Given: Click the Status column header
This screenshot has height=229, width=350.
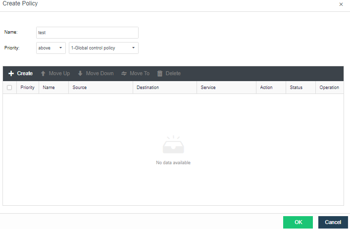Looking at the screenshot, I should pos(296,88).
